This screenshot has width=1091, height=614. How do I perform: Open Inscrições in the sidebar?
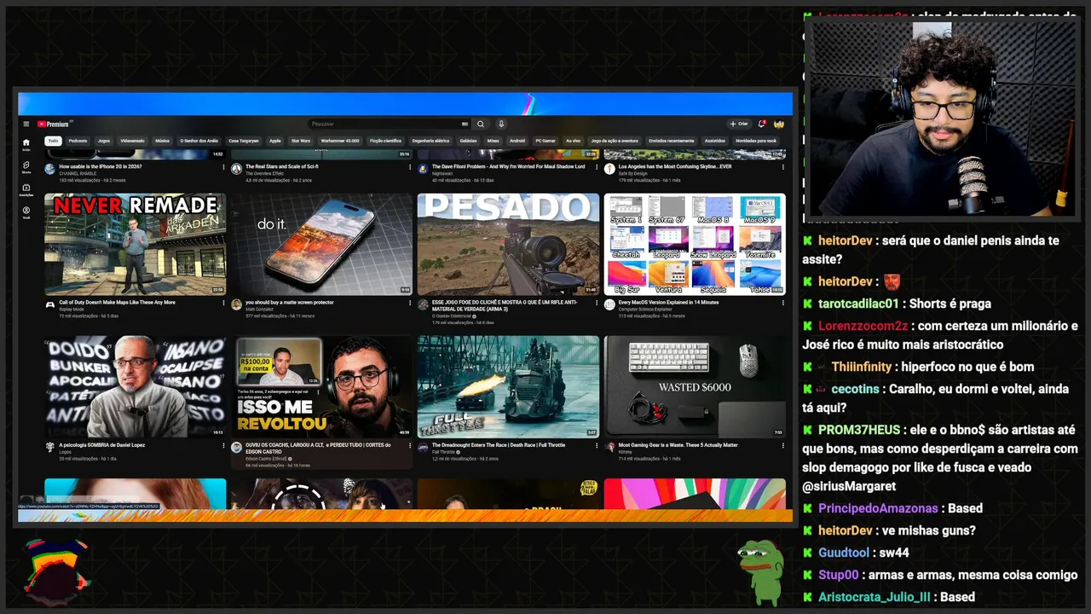(26, 189)
